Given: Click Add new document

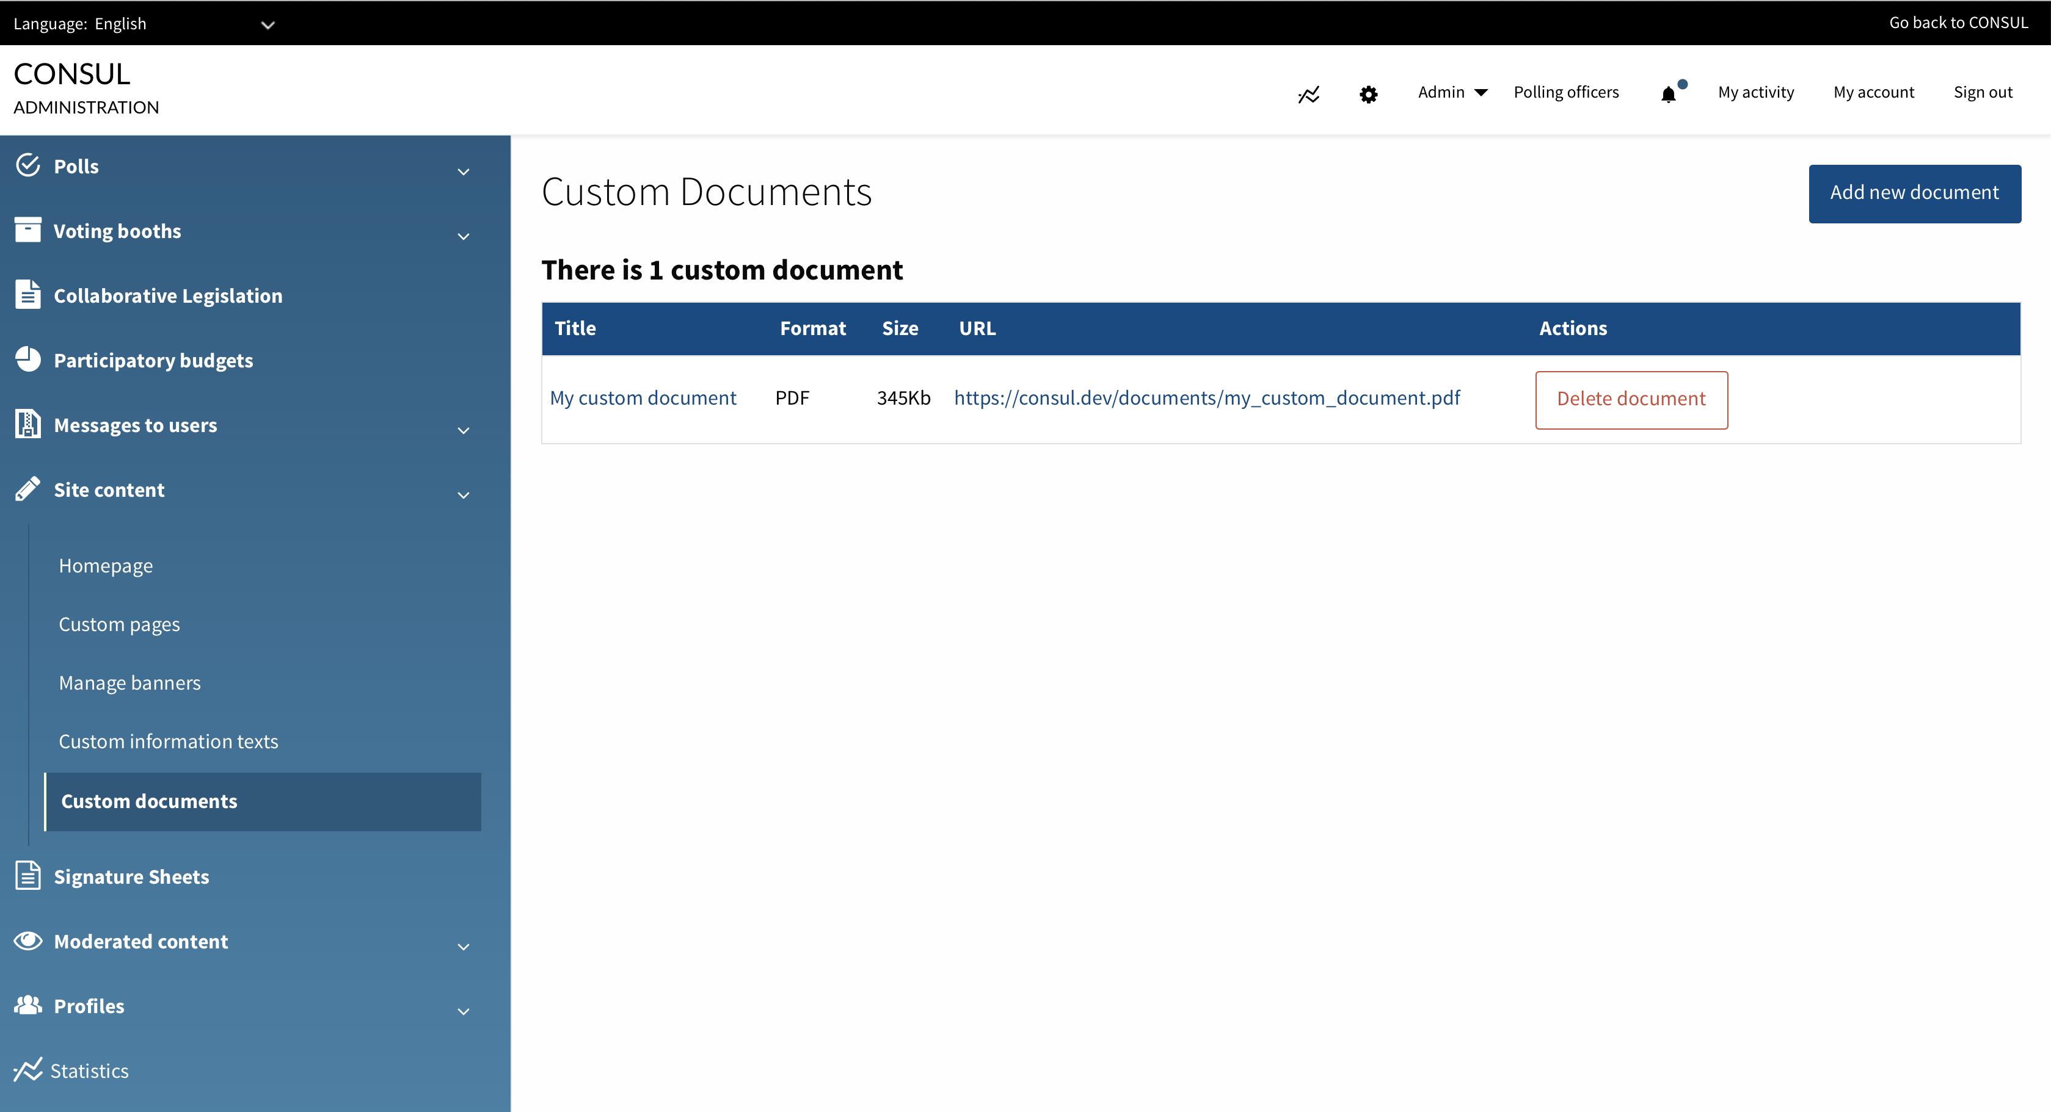Looking at the screenshot, I should (x=1914, y=192).
